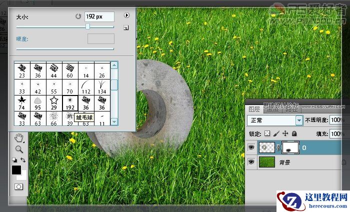Choose the 55 brush preset
The image size is (350, 212).
(54, 87)
